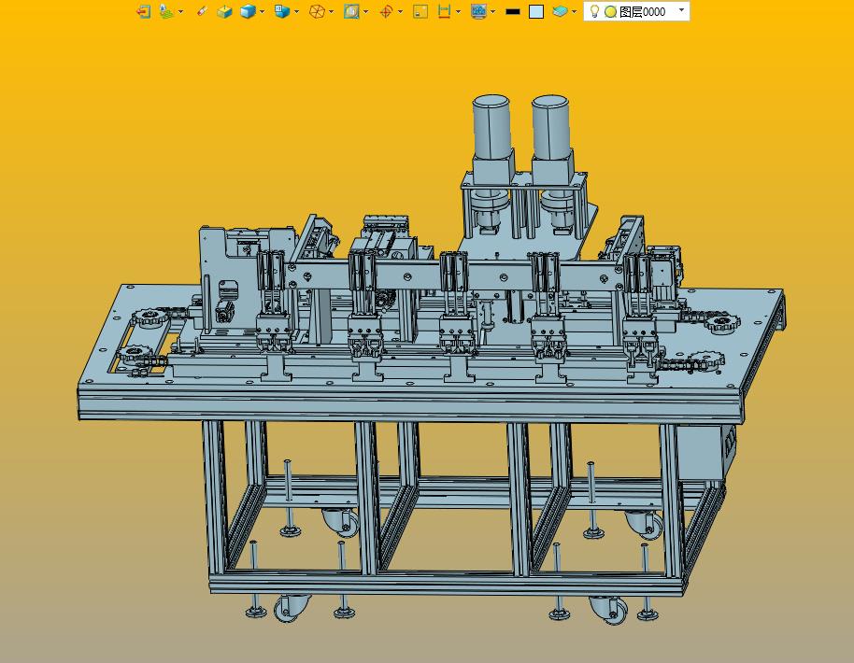Click the yellow square sheet icon
Screen dimensions: 854x663
point(420,11)
